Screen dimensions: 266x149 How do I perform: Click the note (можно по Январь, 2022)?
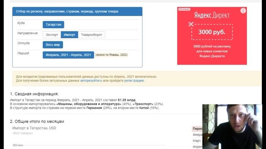111,55
